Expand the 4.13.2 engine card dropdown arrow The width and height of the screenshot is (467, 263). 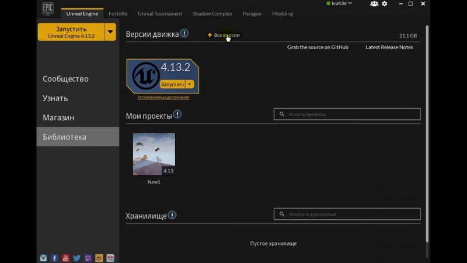pos(189,84)
